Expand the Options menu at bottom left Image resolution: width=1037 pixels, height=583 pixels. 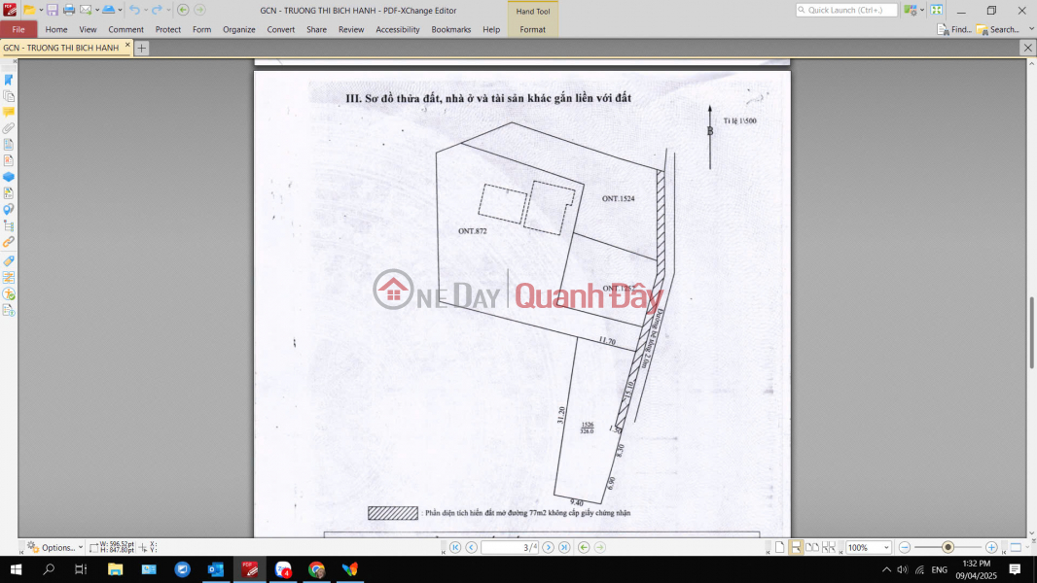[54, 547]
